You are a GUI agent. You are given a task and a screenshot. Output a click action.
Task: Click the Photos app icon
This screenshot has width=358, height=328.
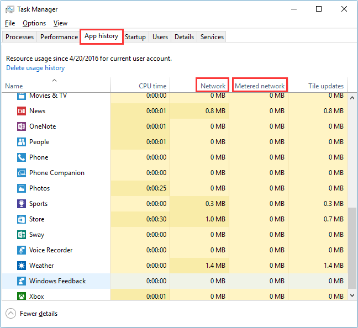click(22, 188)
